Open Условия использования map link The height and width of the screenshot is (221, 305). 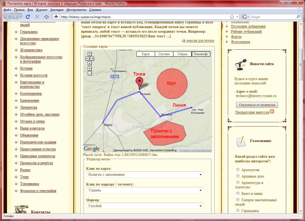[x=195, y=150]
